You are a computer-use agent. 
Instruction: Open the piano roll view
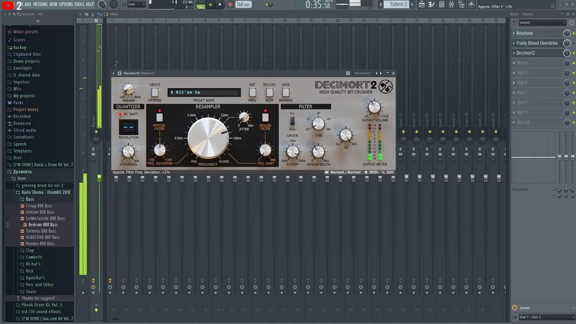coord(432,4)
